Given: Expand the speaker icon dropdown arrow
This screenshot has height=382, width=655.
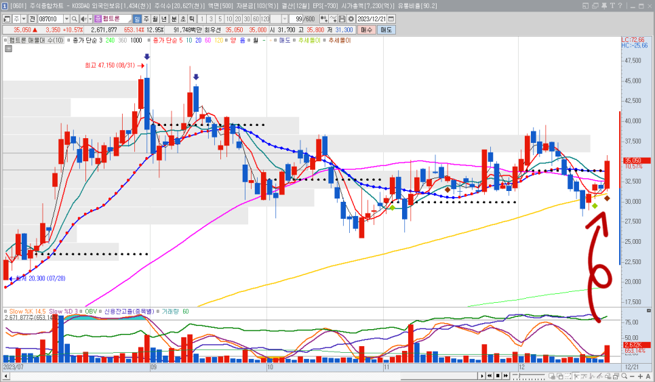Looking at the screenshot, I should click(90, 19).
